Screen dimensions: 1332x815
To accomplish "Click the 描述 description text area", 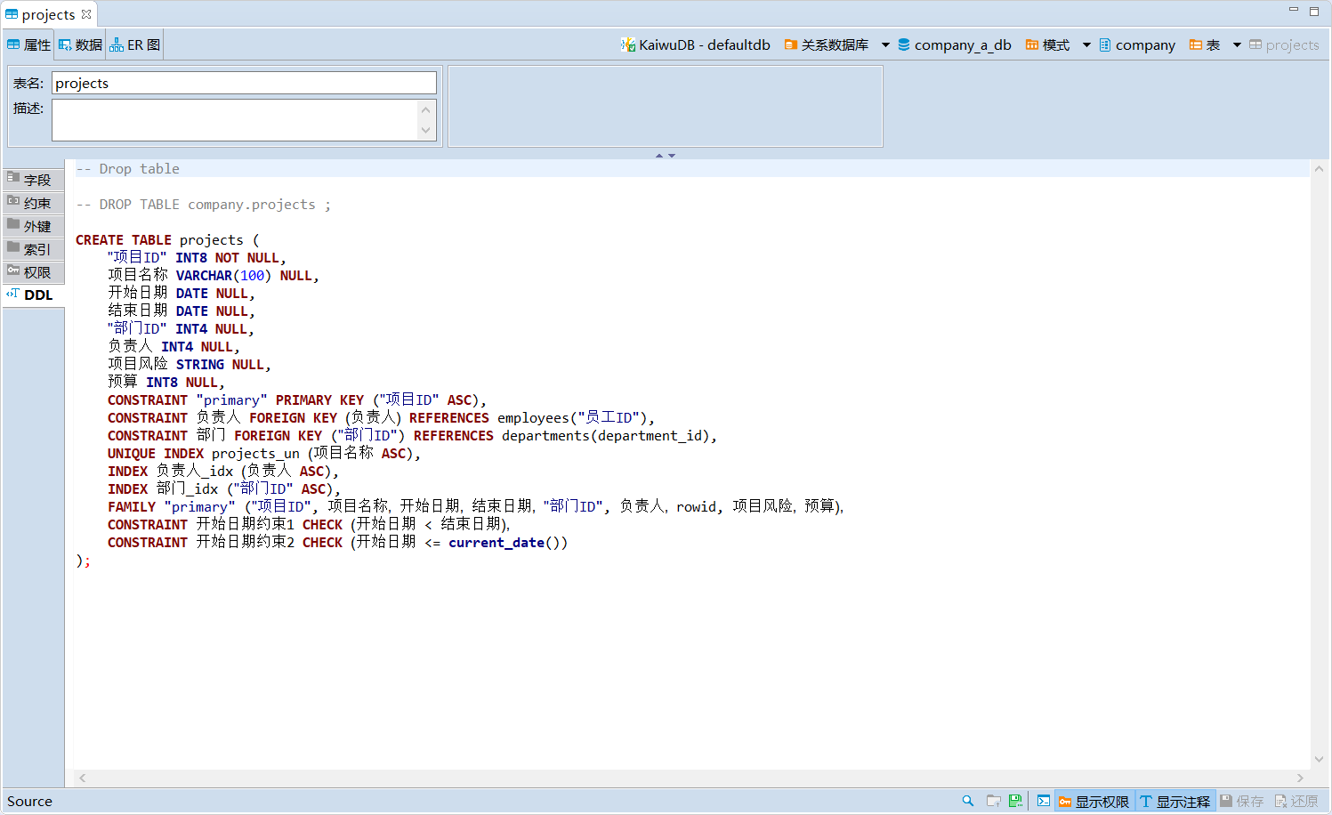I will tap(235, 119).
